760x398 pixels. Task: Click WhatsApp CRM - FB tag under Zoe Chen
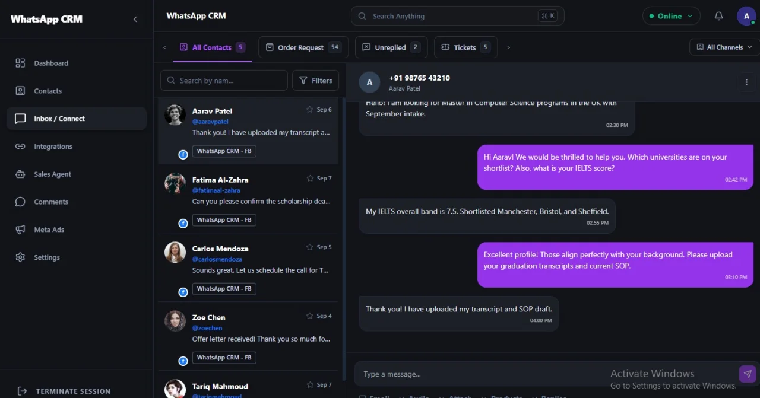click(x=224, y=358)
